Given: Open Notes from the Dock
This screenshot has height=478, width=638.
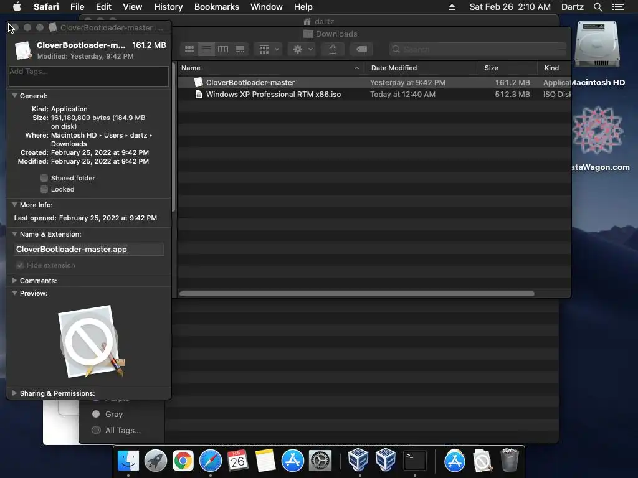Looking at the screenshot, I should coord(265,461).
